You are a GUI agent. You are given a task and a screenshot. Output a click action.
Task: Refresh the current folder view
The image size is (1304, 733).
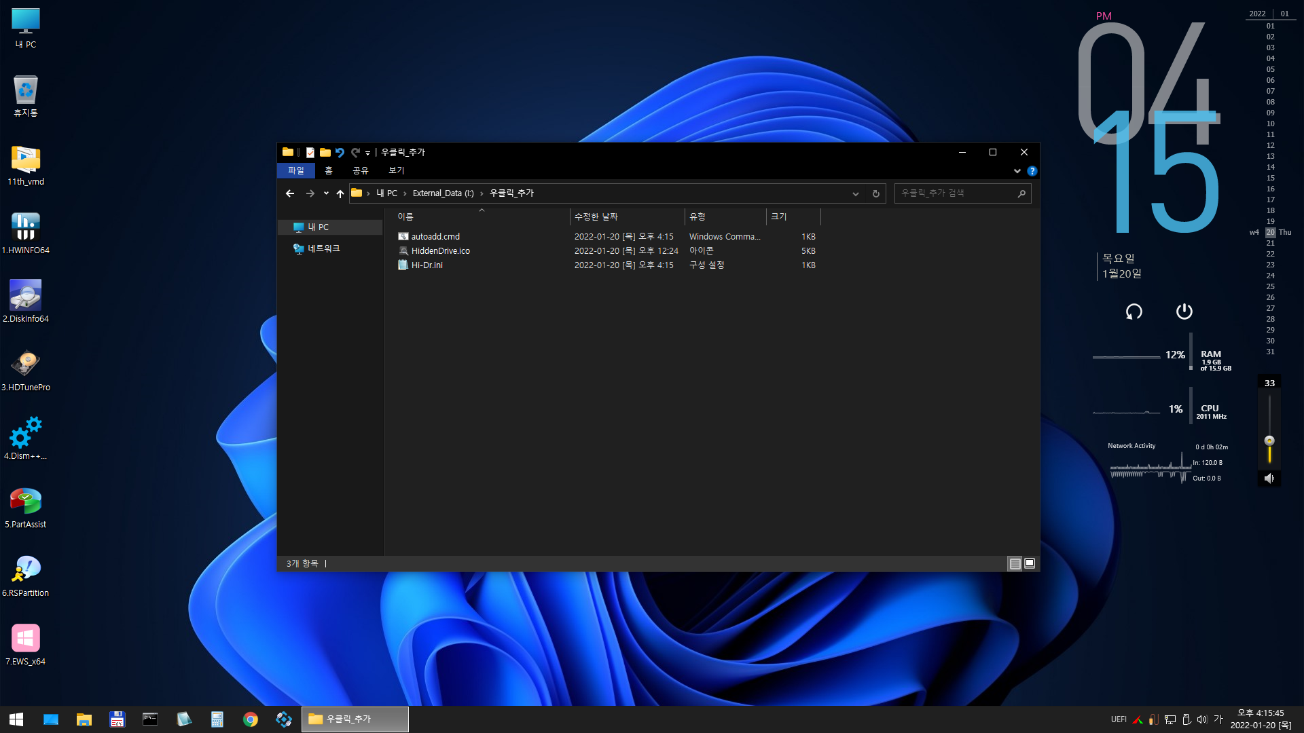[x=876, y=193]
